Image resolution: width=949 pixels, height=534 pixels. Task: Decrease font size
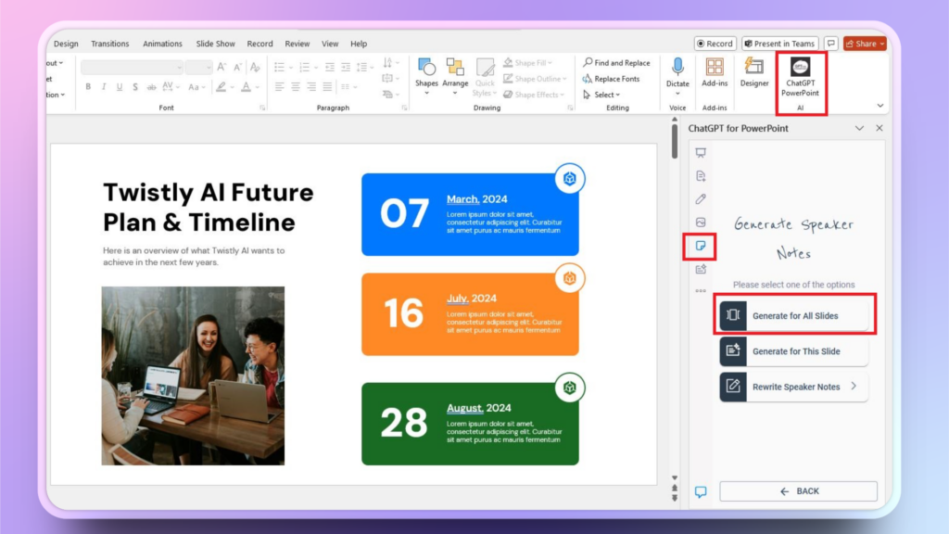pos(238,67)
